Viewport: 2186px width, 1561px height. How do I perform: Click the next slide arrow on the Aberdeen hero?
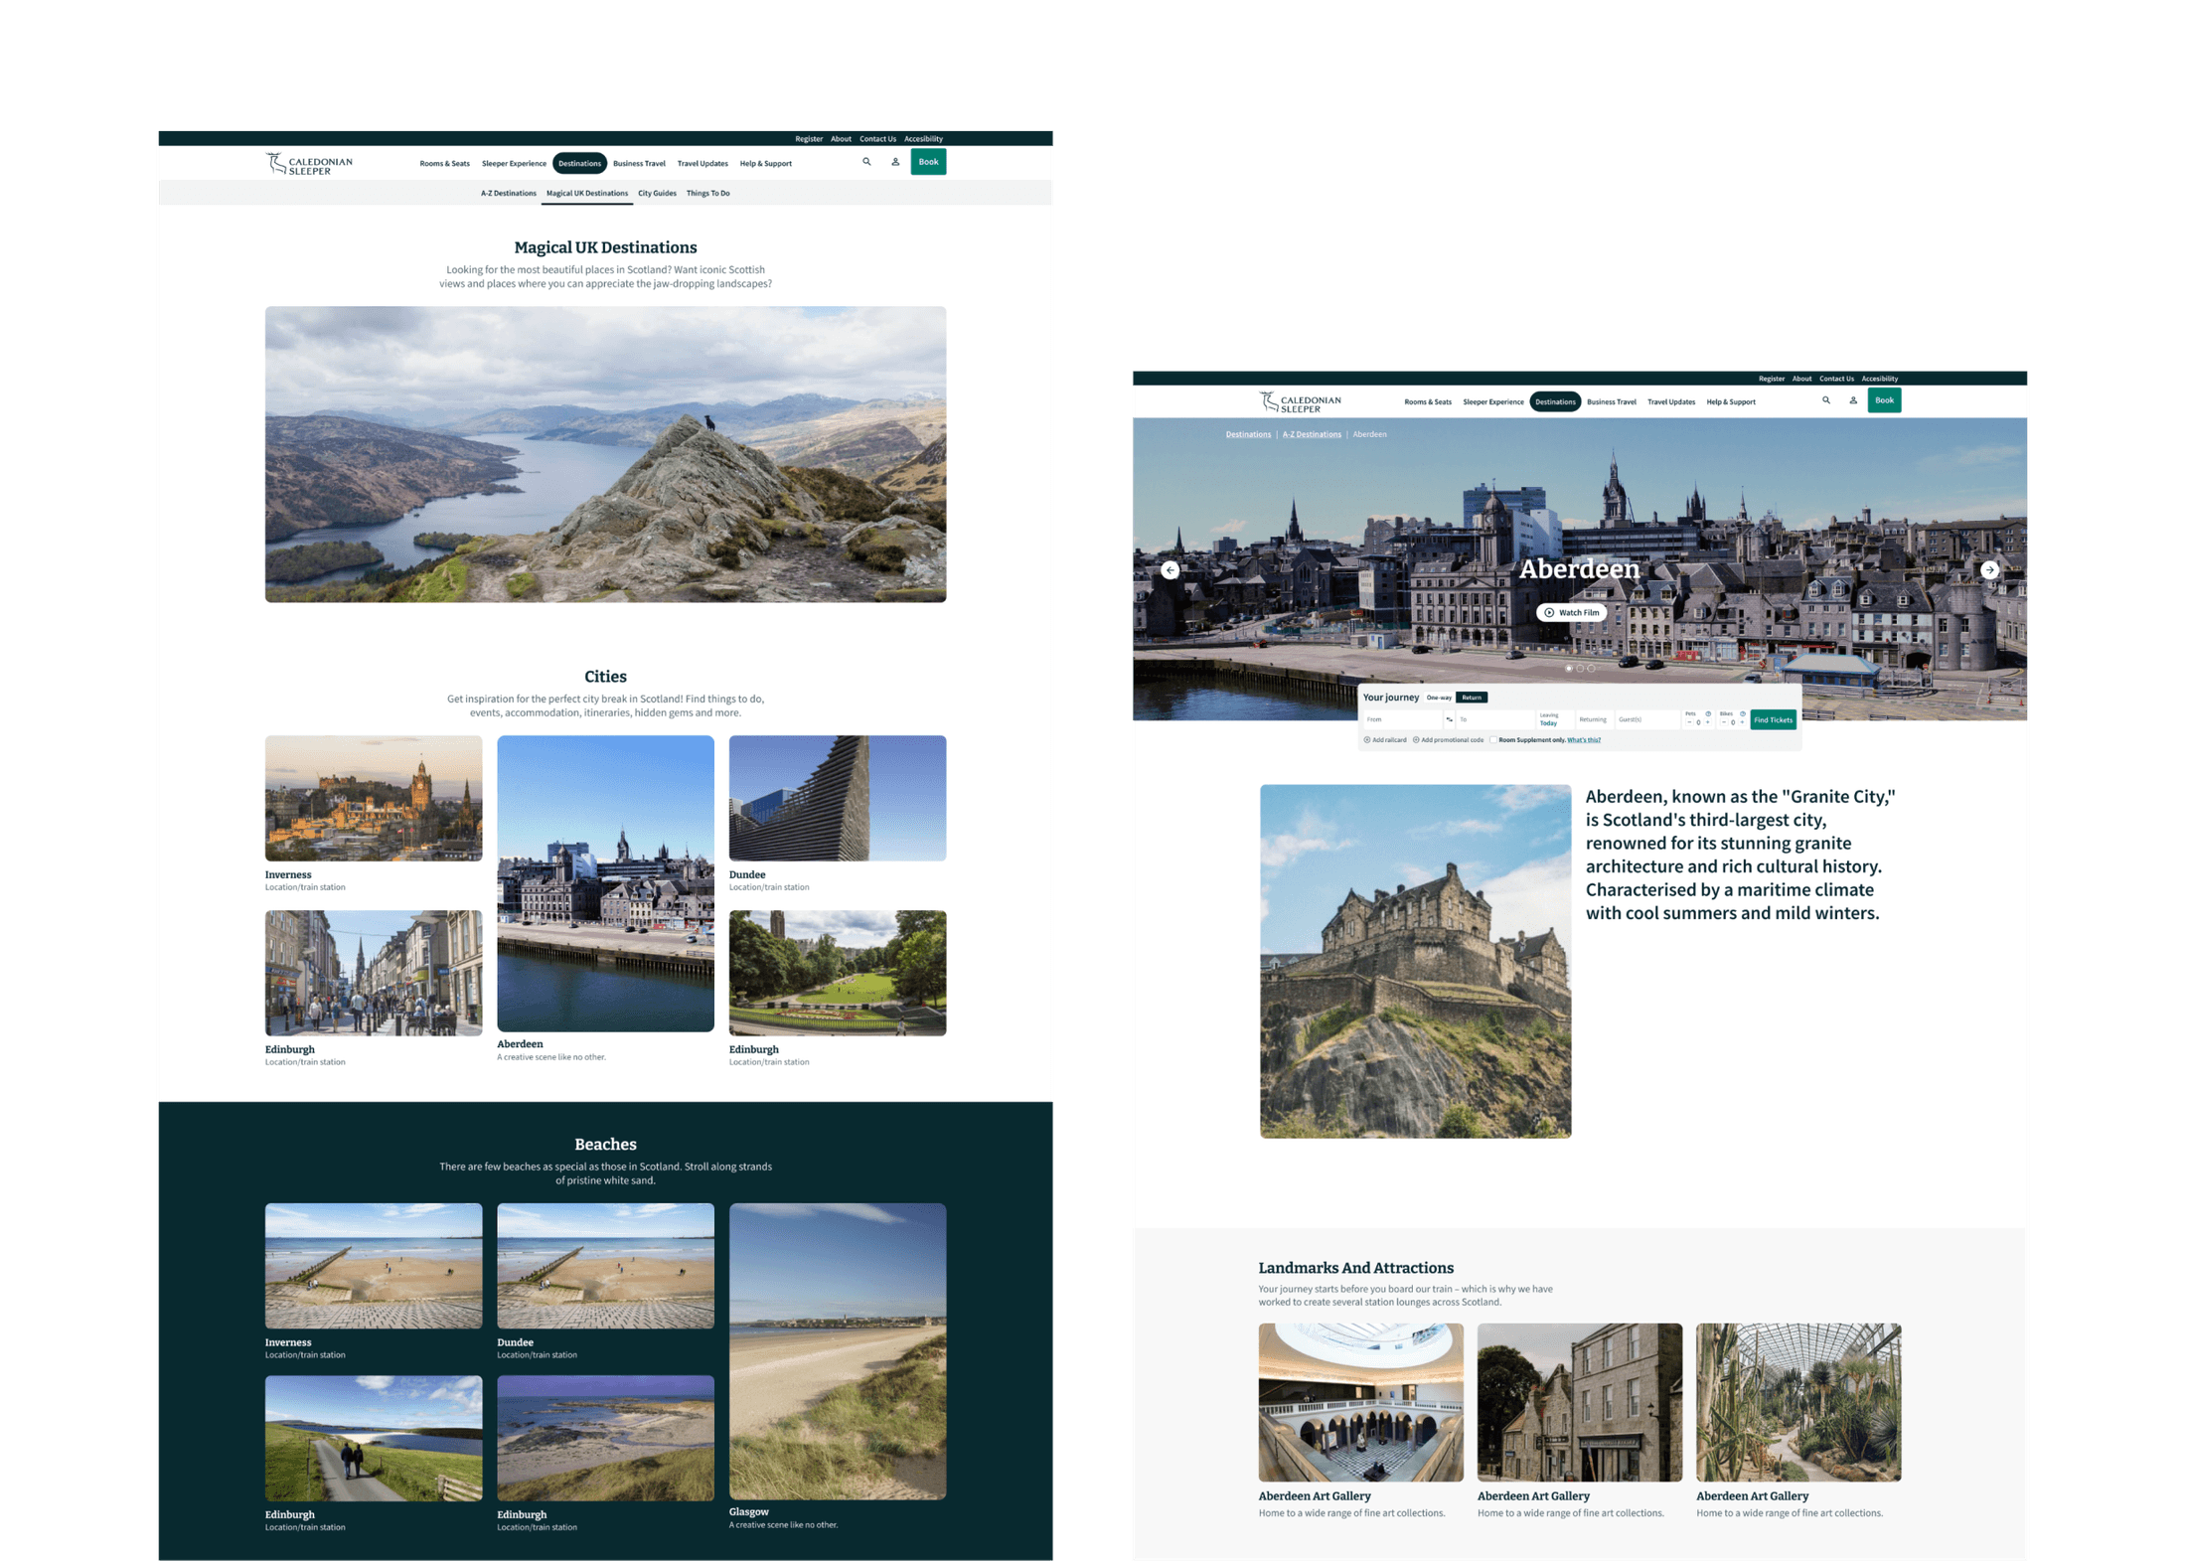pyautogui.click(x=1989, y=570)
